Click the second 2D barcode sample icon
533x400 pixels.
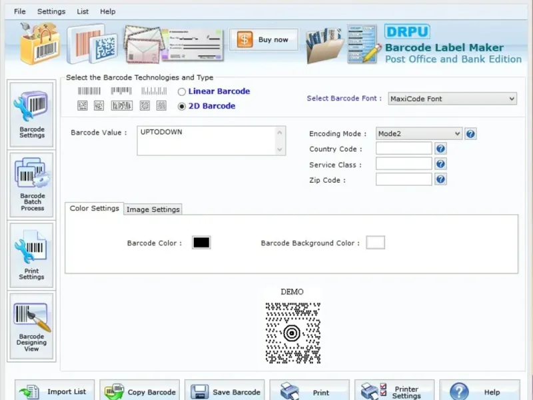[99, 106]
